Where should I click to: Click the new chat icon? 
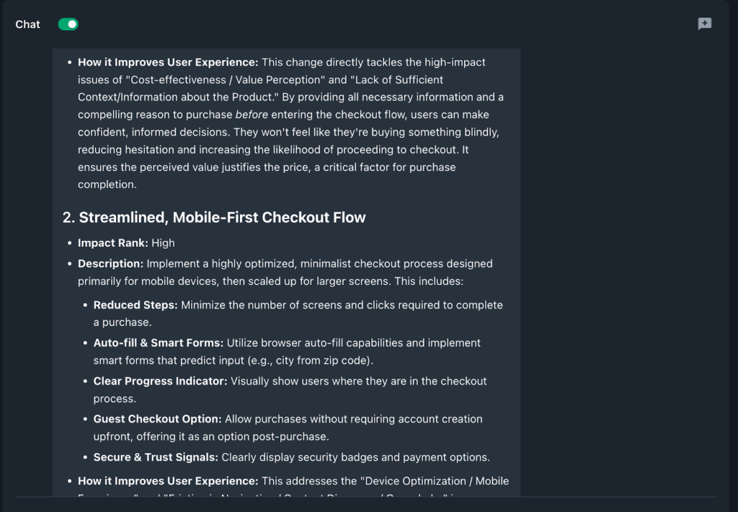point(705,24)
